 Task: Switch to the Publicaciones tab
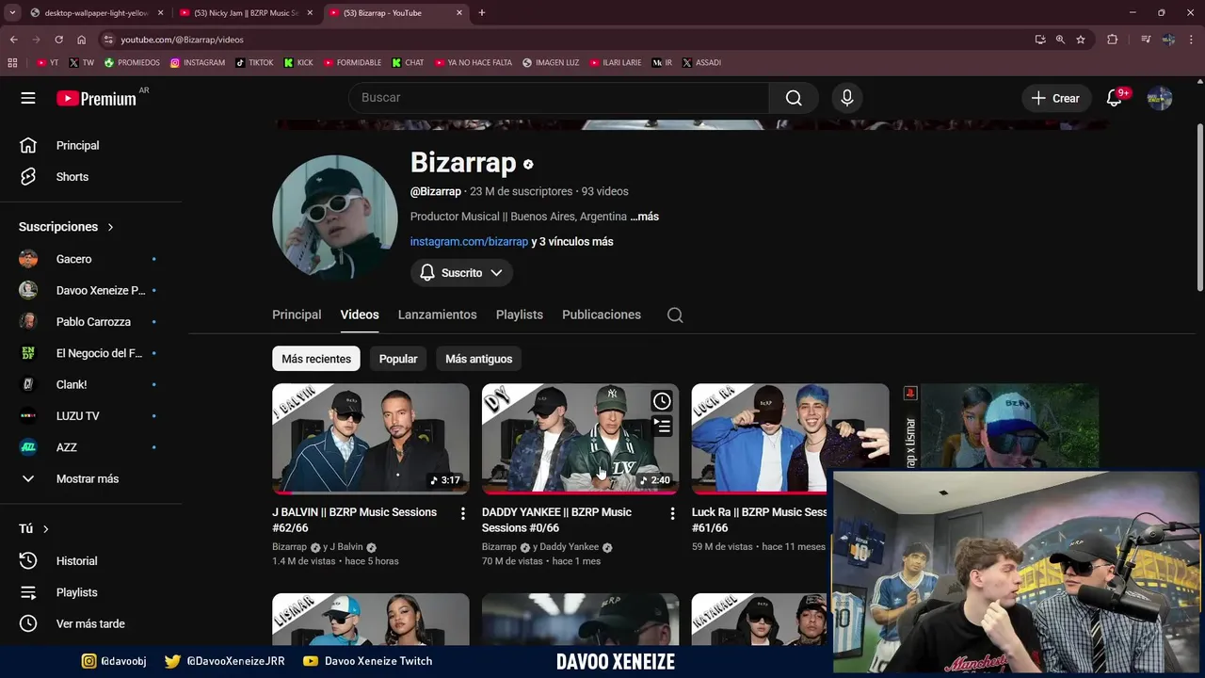coord(602,315)
